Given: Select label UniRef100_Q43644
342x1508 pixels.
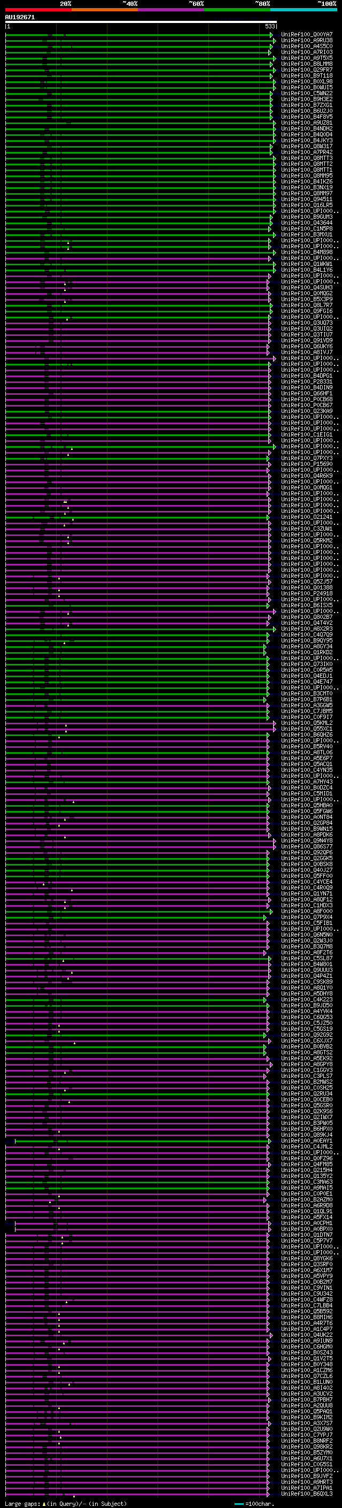Looking at the screenshot, I should (x=307, y=223).
